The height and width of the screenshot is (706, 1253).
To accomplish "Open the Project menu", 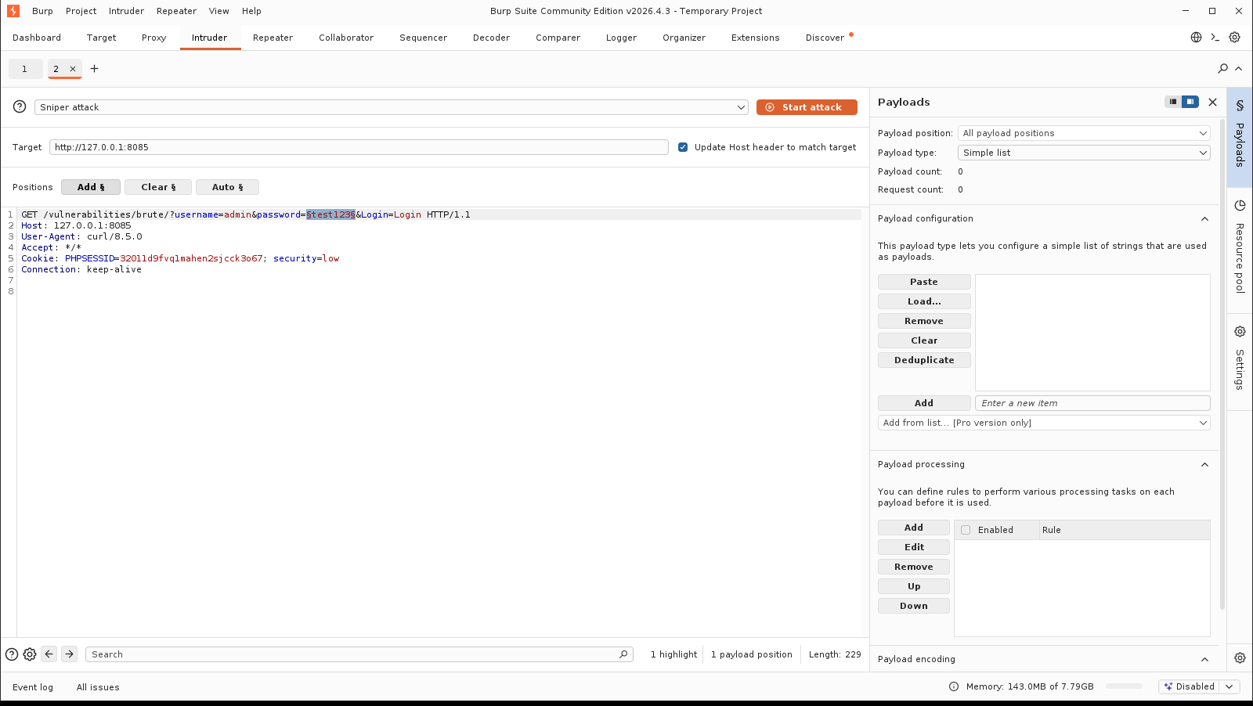I will [x=81, y=11].
